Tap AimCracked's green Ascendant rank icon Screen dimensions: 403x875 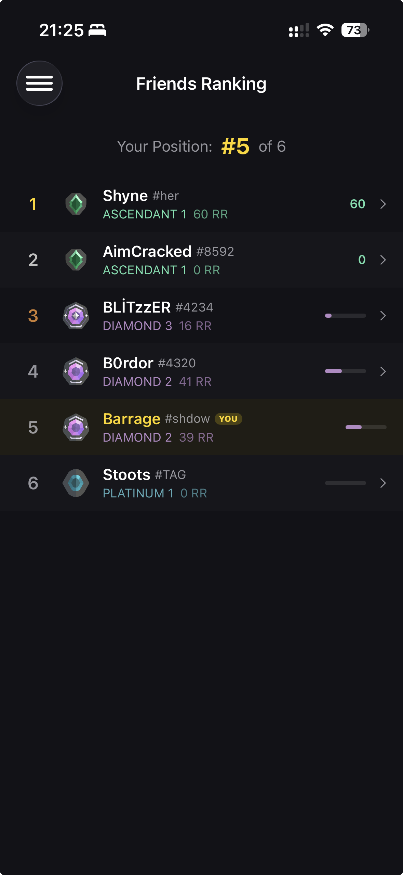[x=76, y=260]
